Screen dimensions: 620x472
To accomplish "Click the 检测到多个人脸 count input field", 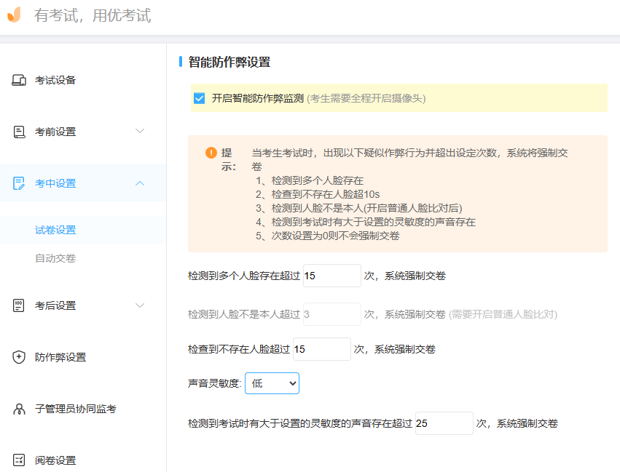I will pos(331,275).
